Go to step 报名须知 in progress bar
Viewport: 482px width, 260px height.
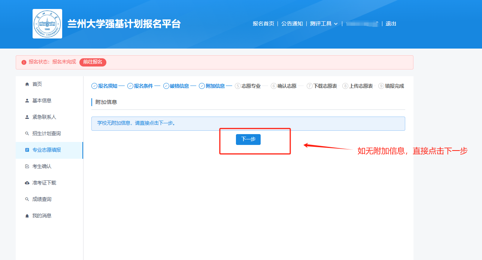104,86
